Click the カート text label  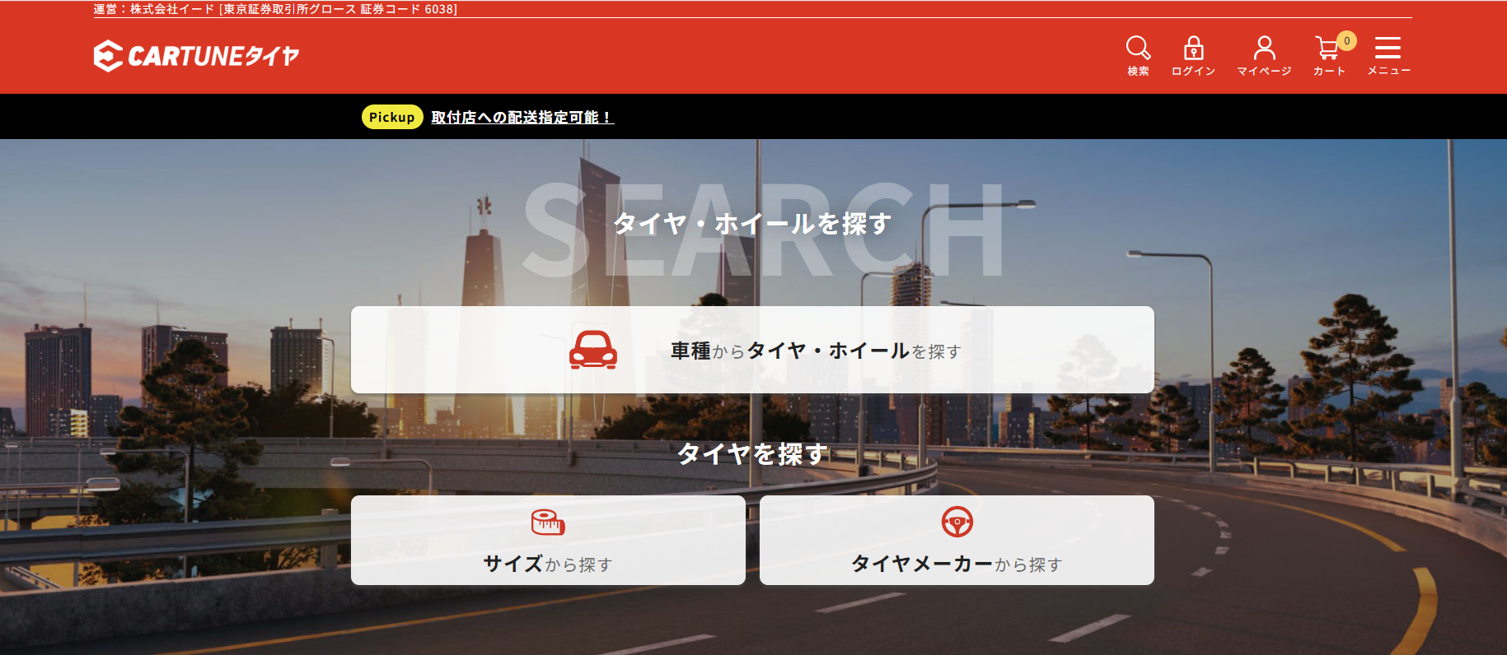(x=1328, y=72)
